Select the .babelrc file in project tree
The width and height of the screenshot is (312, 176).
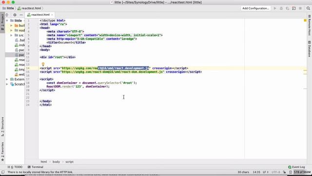pyautogui.click(x=19, y=40)
